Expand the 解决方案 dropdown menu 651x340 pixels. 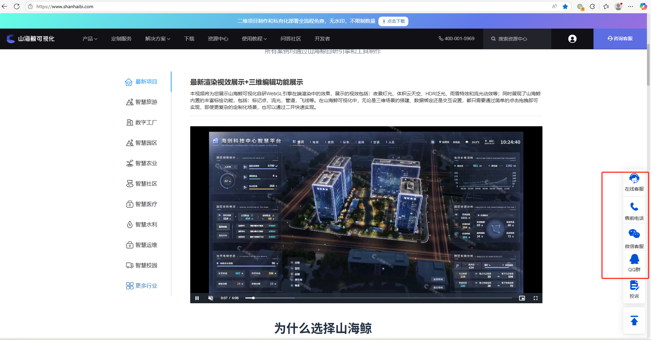(x=158, y=39)
